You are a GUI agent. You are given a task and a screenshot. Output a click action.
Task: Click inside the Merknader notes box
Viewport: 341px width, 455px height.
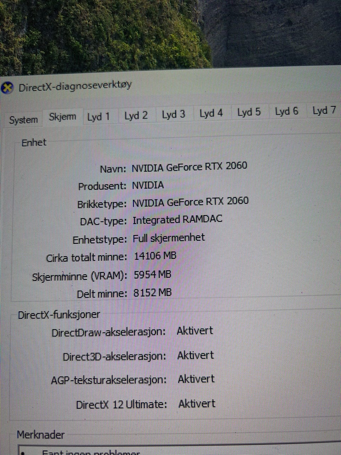pyautogui.click(x=179, y=449)
